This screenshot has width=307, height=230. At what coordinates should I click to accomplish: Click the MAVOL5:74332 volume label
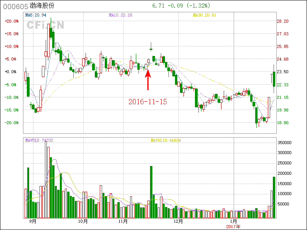click(x=39, y=141)
